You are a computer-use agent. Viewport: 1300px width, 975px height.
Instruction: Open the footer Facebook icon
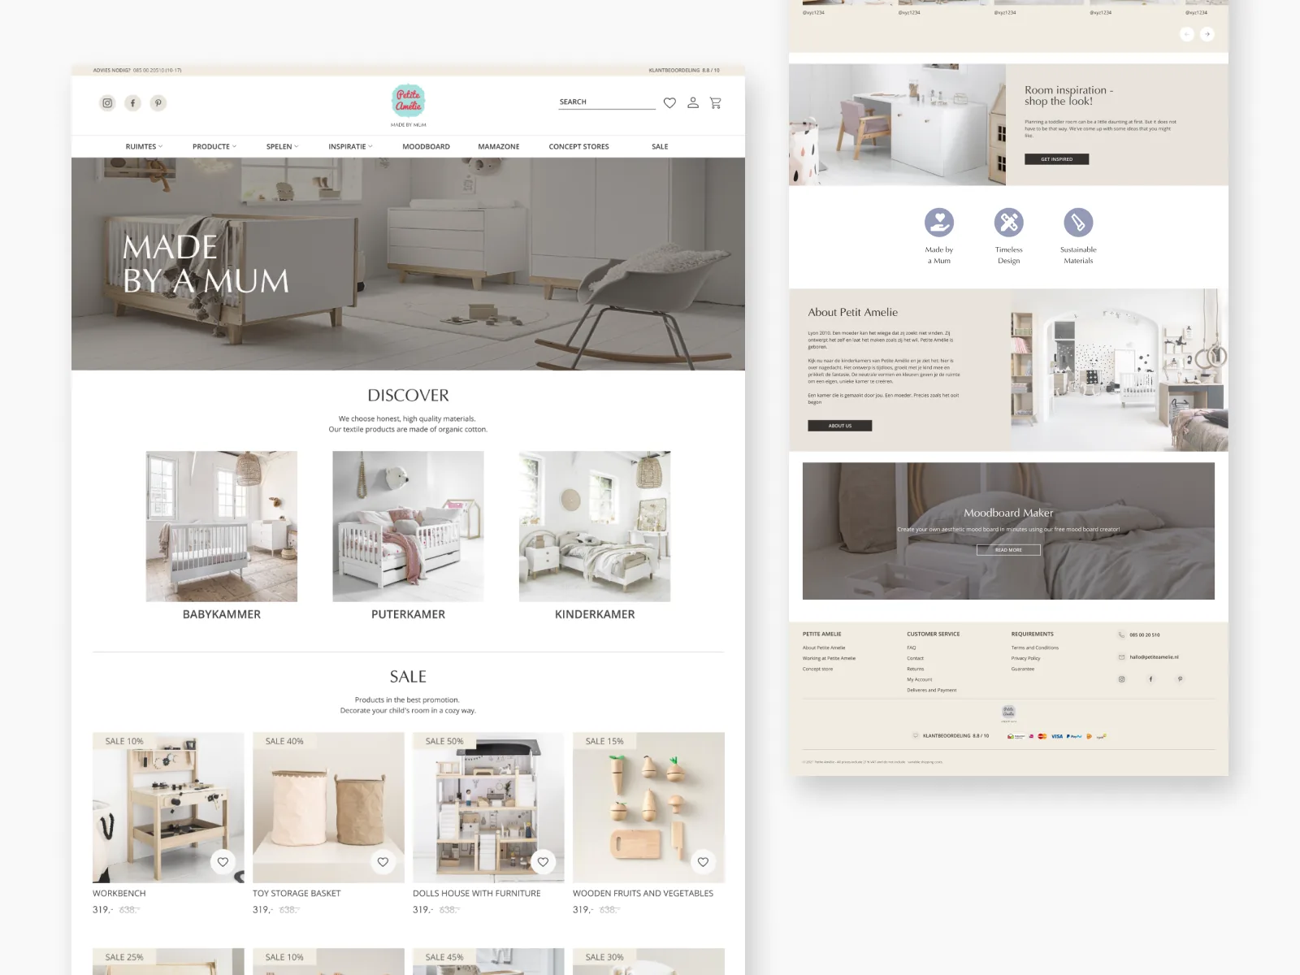[1150, 678]
